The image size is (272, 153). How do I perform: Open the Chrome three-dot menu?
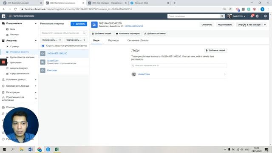tap(268, 9)
